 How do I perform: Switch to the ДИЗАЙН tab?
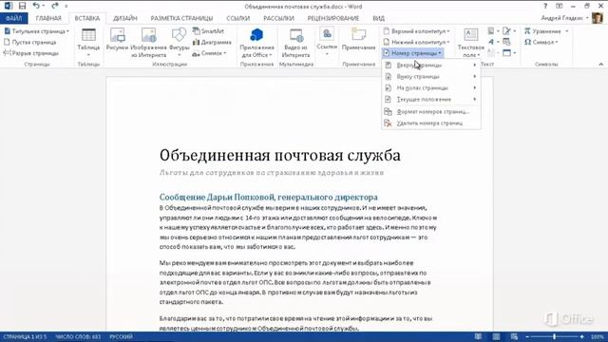tap(125, 18)
